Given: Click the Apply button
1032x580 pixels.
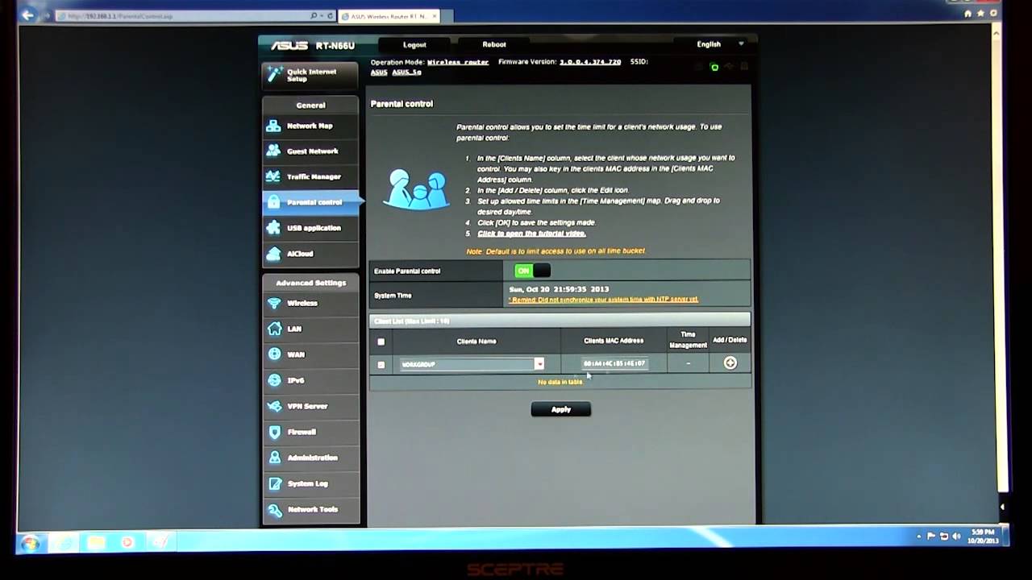Looking at the screenshot, I should click(560, 409).
